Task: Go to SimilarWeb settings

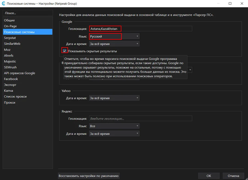Action: [x=28, y=44]
